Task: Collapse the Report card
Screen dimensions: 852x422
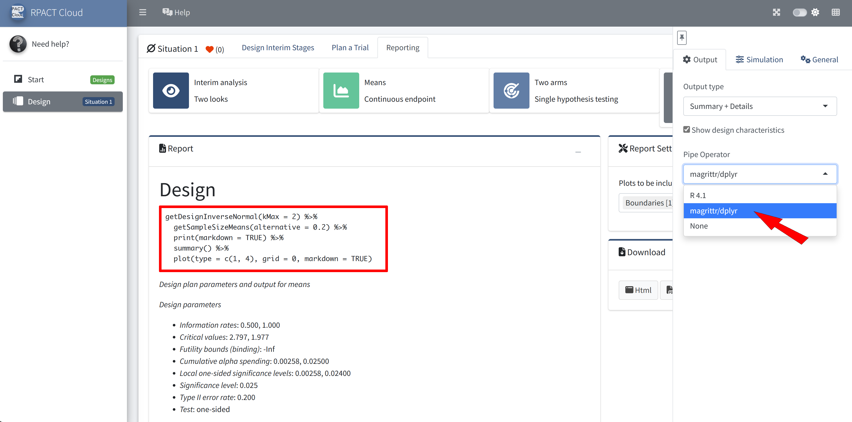Action: pyautogui.click(x=578, y=152)
